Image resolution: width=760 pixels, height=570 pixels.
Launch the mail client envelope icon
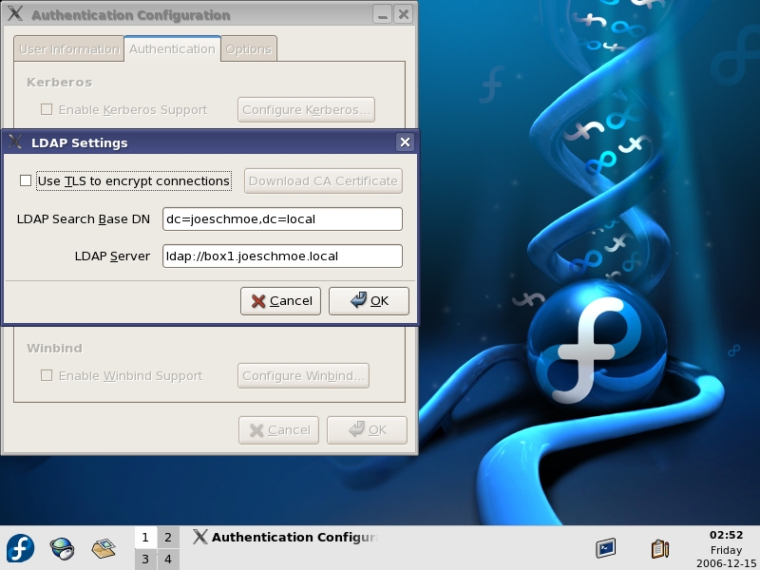pyautogui.click(x=104, y=548)
